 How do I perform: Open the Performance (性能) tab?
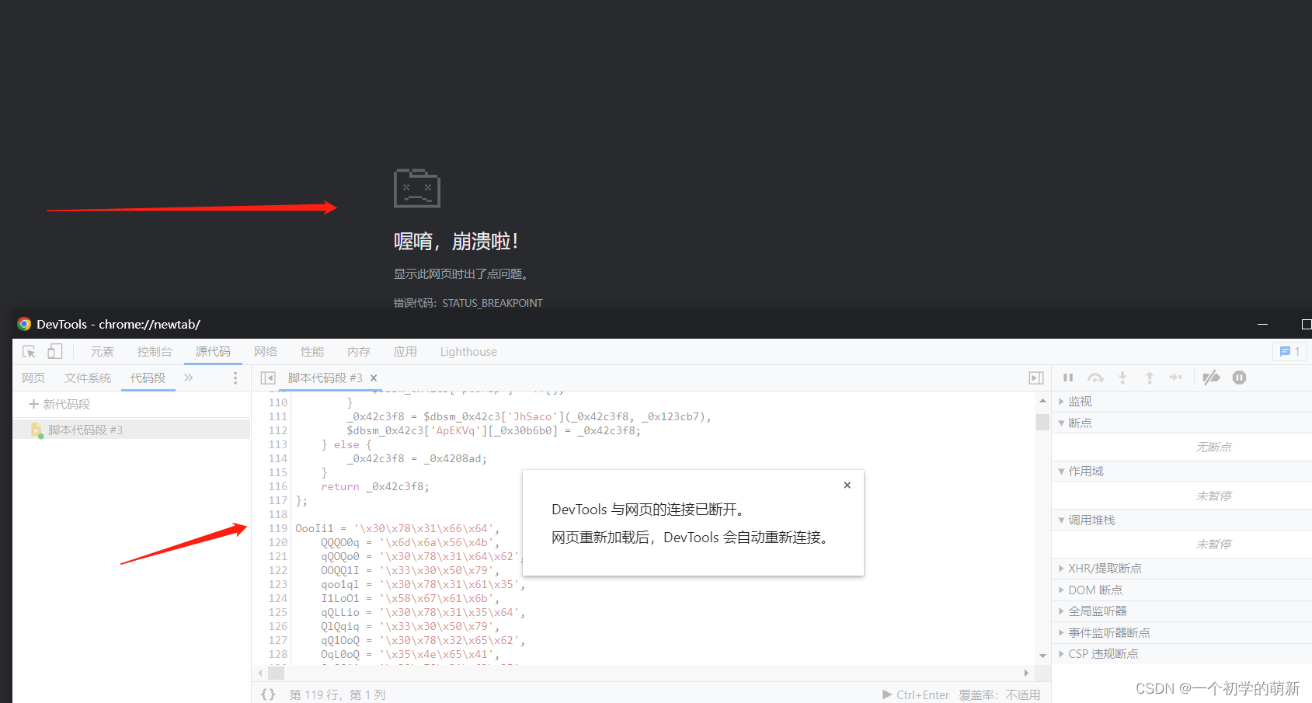312,352
